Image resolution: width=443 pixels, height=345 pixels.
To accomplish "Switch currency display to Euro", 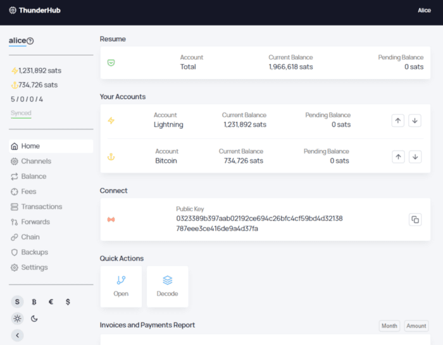I will [x=51, y=302].
